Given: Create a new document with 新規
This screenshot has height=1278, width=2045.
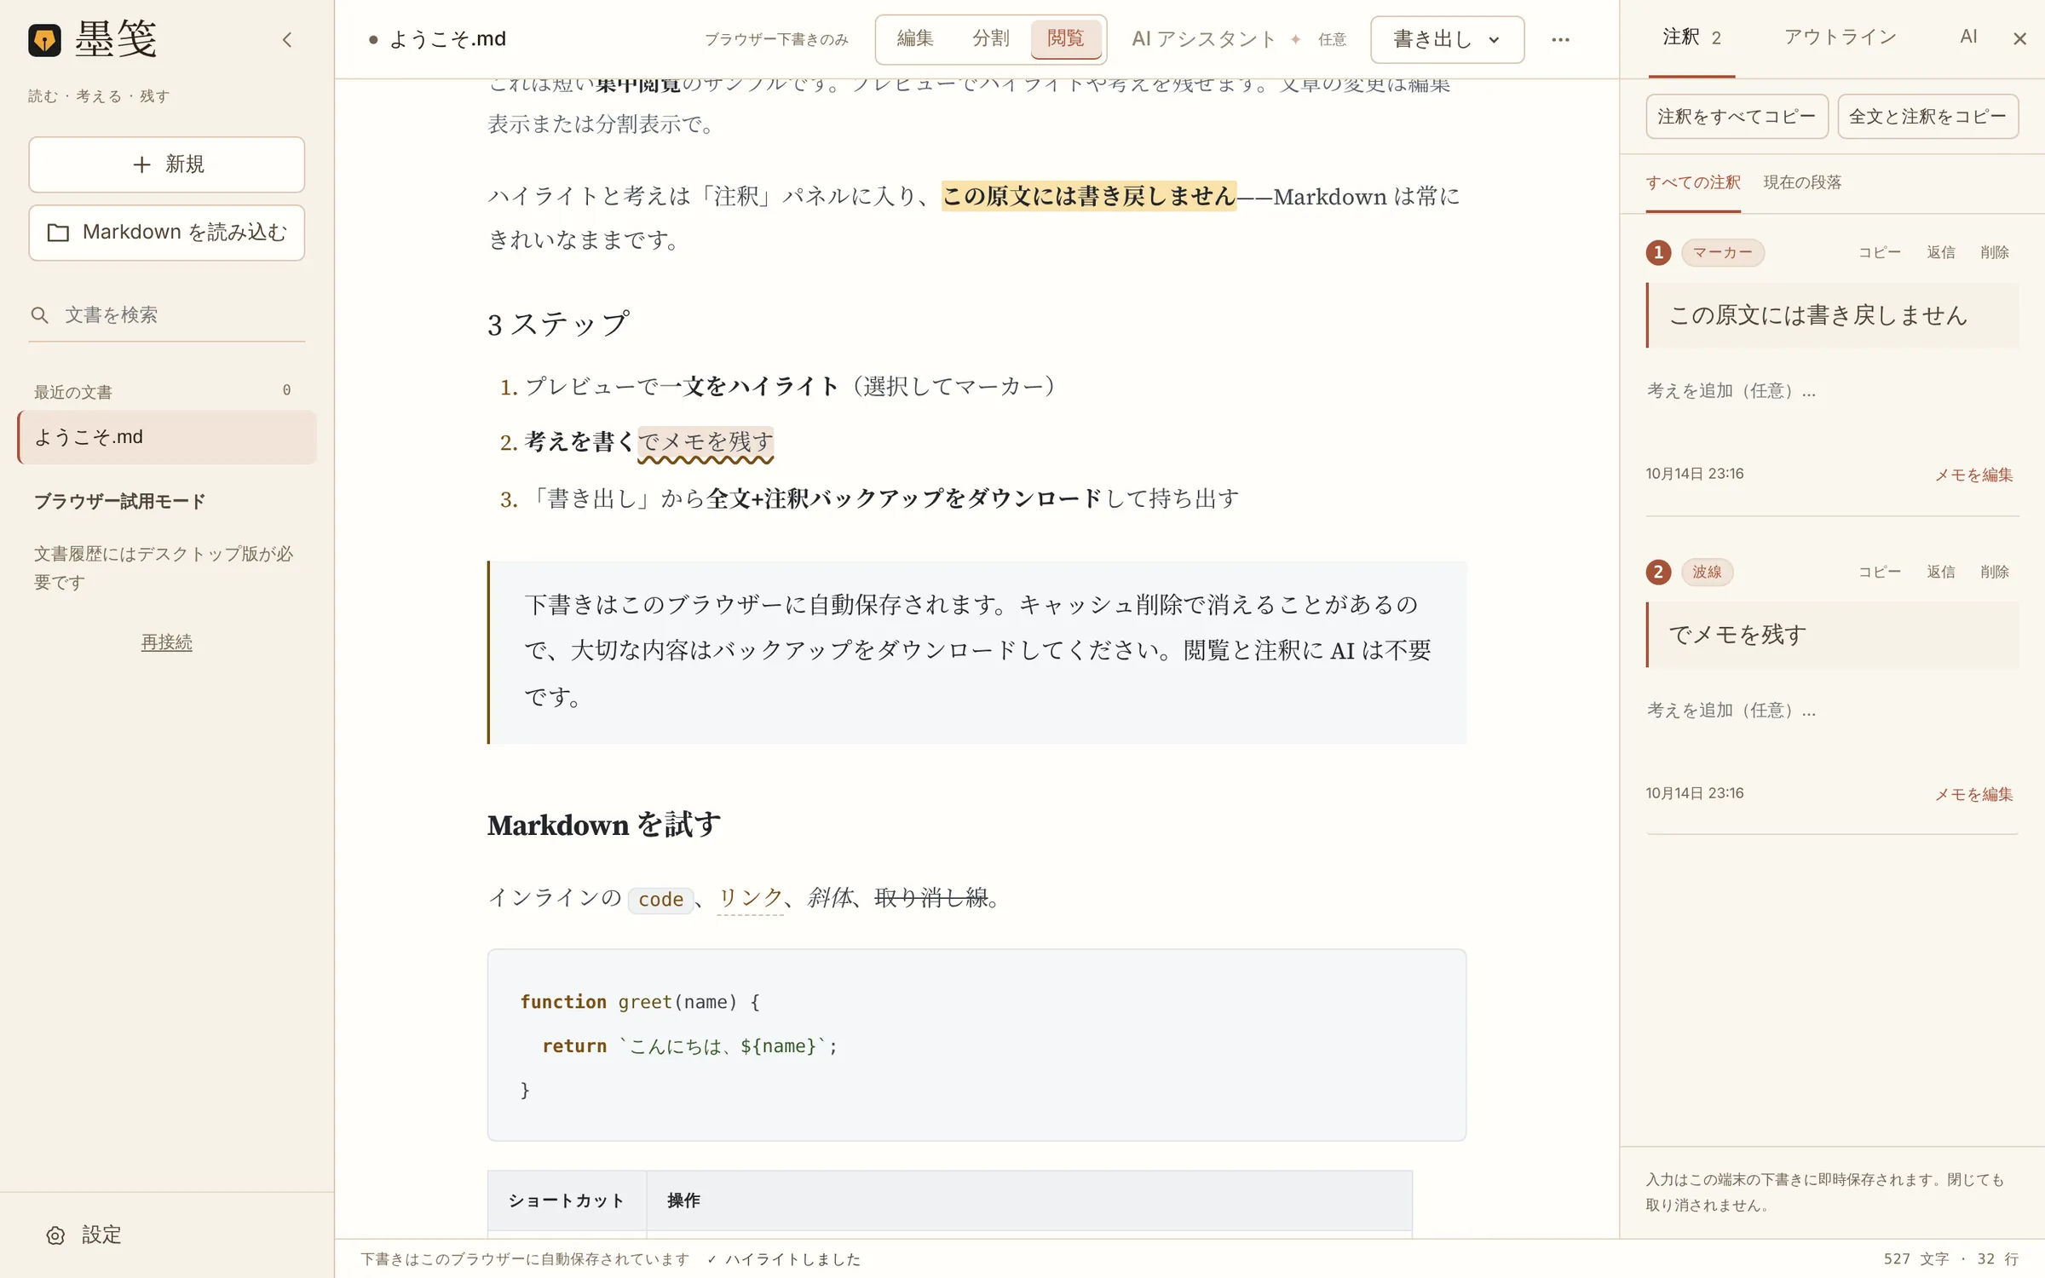Looking at the screenshot, I should 167,164.
